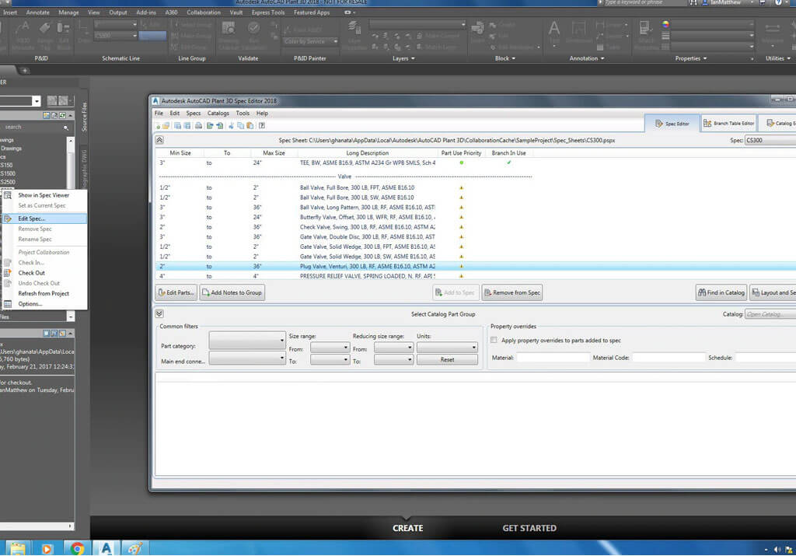796x556 pixels.
Task: Enable Apply property overrides checkbox
Action: pos(494,341)
